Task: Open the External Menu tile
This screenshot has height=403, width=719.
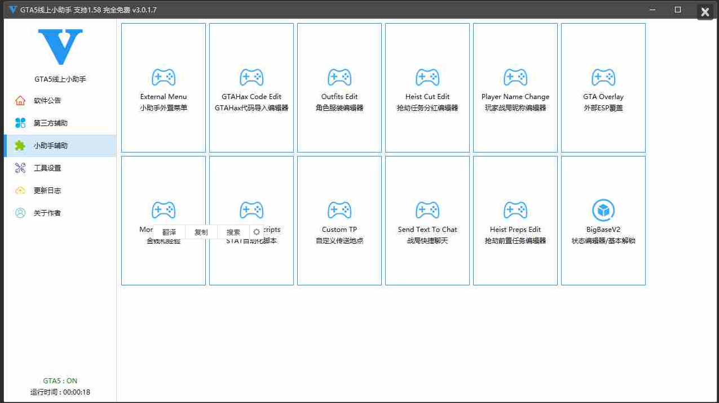Action: click(164, 88)
